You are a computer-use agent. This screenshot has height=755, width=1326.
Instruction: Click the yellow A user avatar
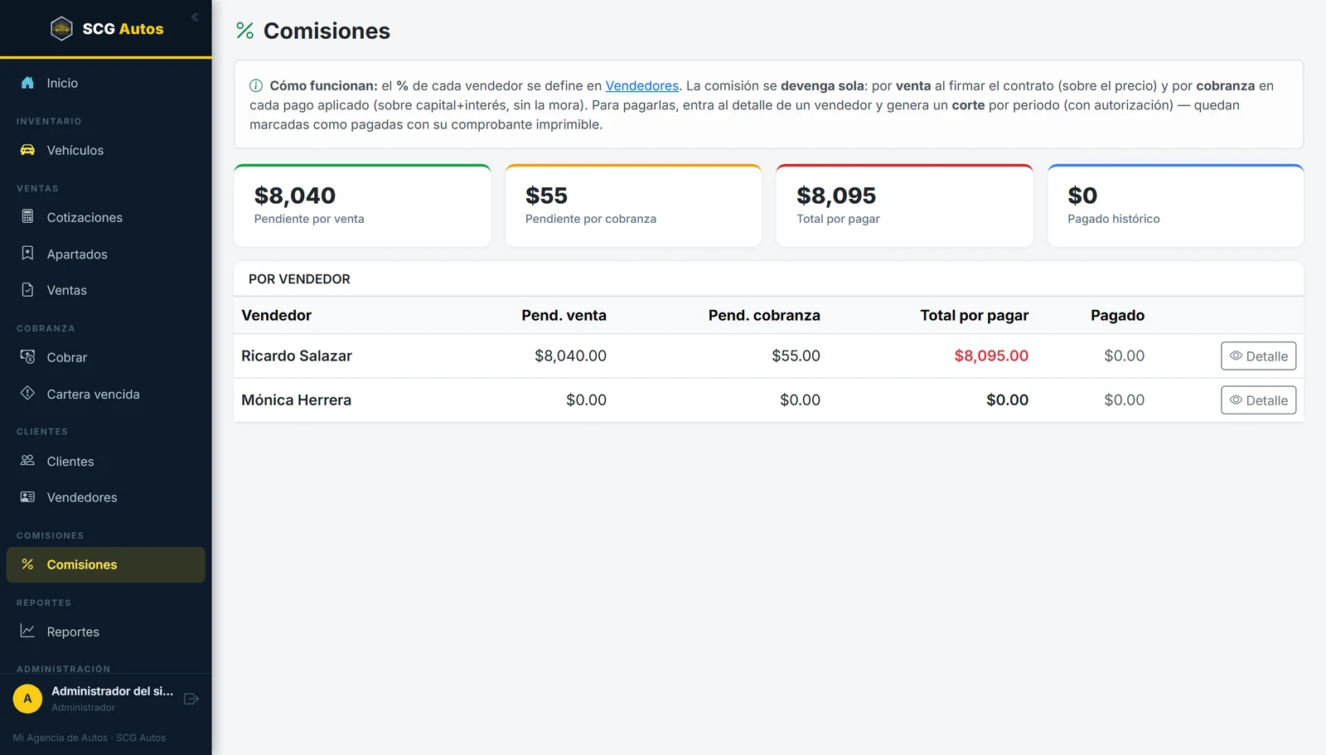[27, 699]
